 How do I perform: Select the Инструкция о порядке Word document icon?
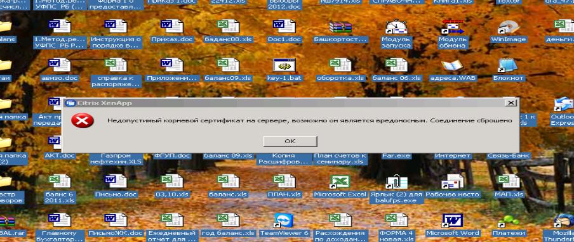[x=116, y=26]
